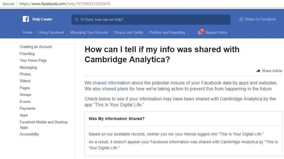This screenshot has width=284, height=159.
Task: Click the 'As a result' paragraph
Action: coord(183,145)
